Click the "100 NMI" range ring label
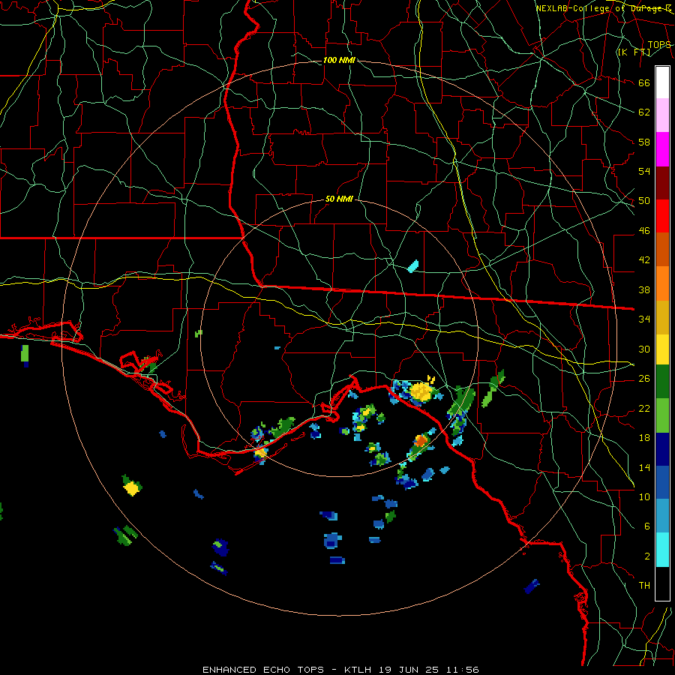 point(339,60)
